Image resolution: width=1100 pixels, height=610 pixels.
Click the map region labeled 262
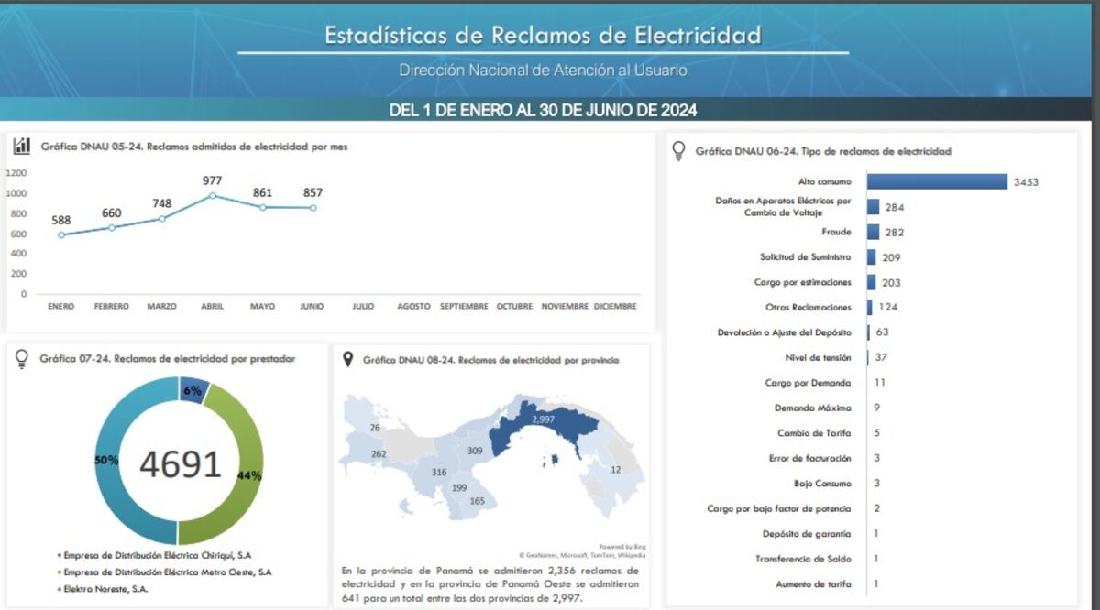coord(379,454)
